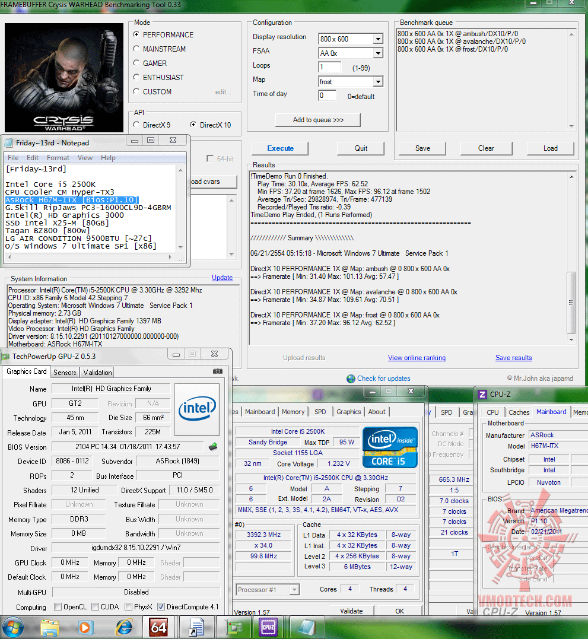Open the View online ranking link
Viewport: 588px width, 639px height.
(x=417, y=358)
